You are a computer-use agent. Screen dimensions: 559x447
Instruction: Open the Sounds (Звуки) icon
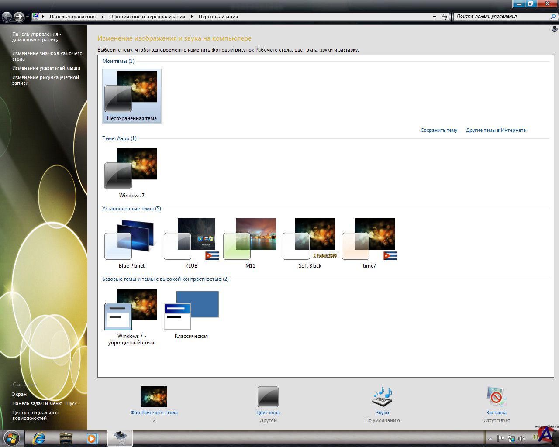pyautogui.click(x=382, y=397)
